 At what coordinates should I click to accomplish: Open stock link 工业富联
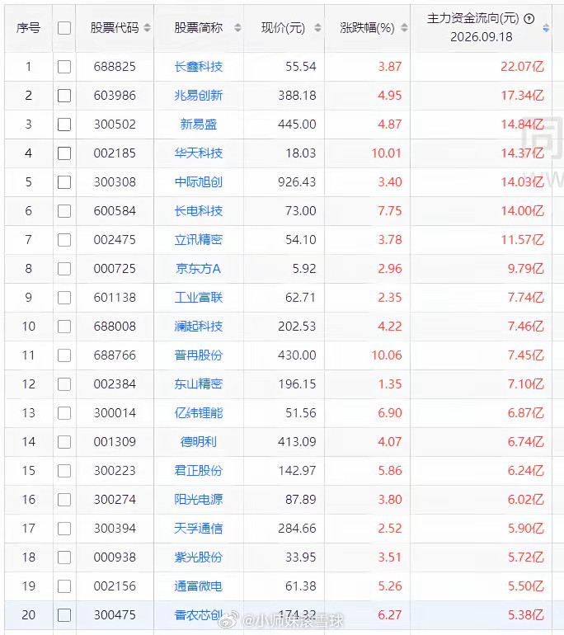pos(199,298)
